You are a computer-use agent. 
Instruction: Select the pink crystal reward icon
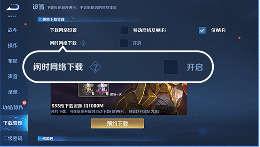102,89
